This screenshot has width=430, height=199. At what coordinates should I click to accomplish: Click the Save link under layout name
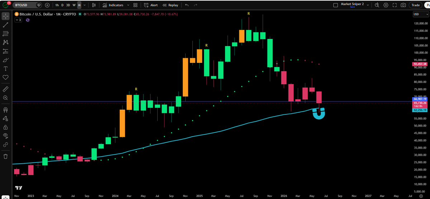click(352, 7)
